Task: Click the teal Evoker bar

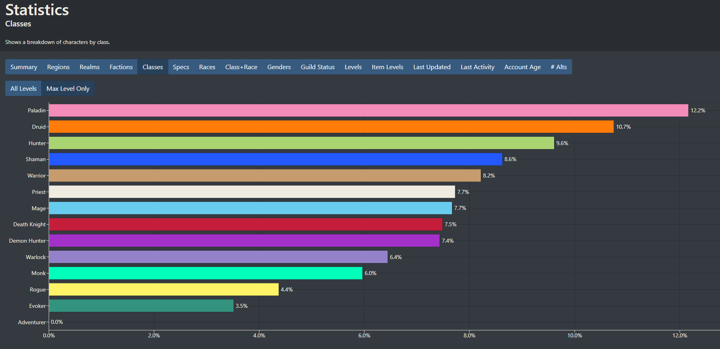Action: pyautogui.click(x=141, y=306)
